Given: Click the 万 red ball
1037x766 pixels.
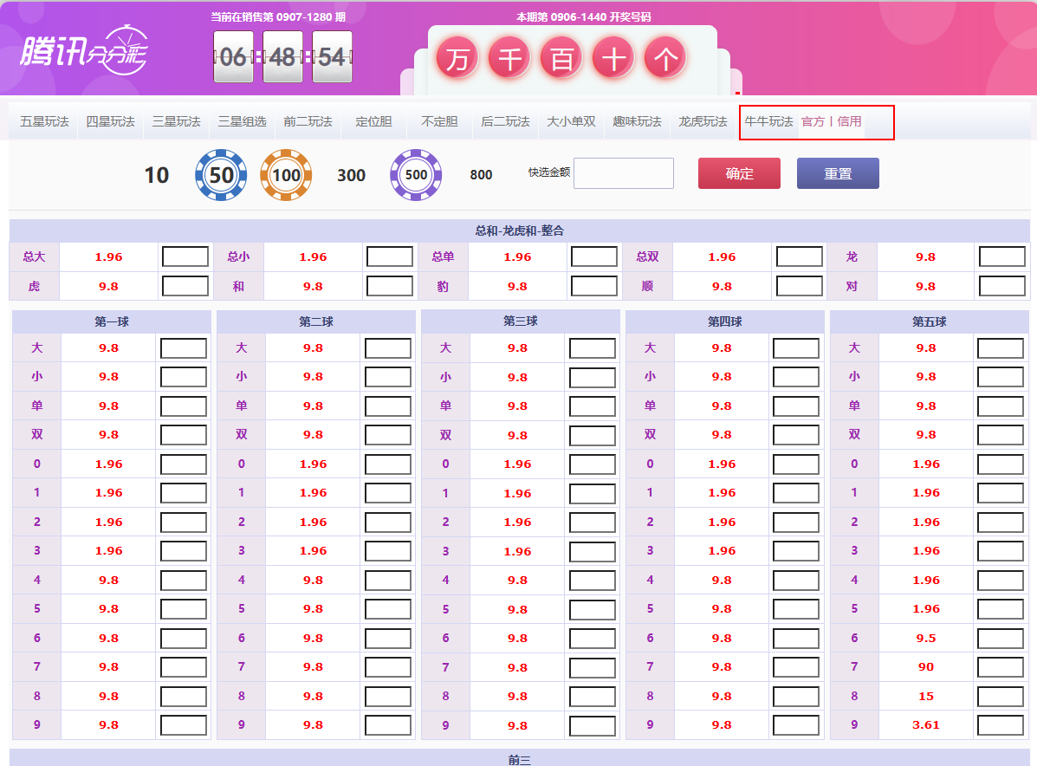Looking at the screenshot, I should point(457,58).
